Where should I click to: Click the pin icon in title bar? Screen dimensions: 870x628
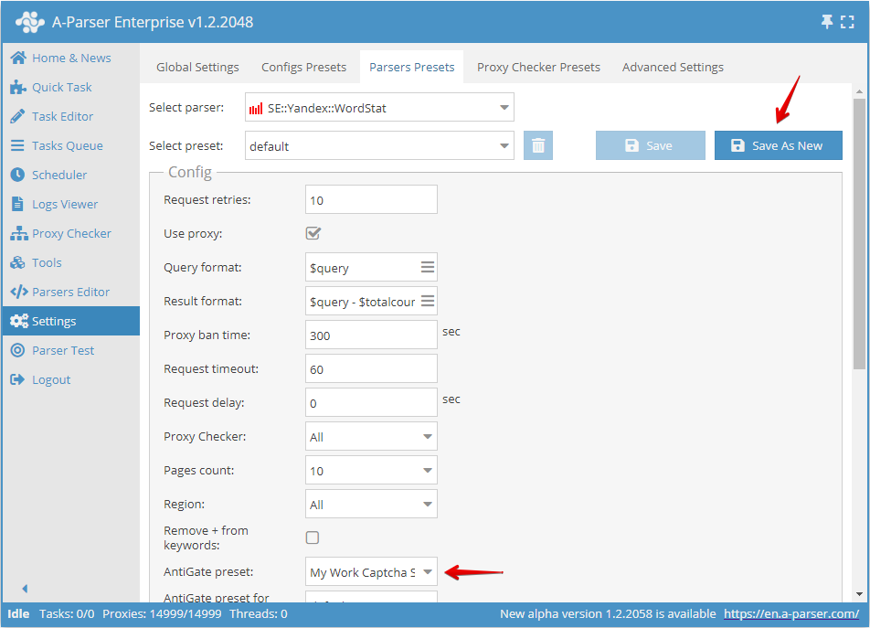click(828, 21)
